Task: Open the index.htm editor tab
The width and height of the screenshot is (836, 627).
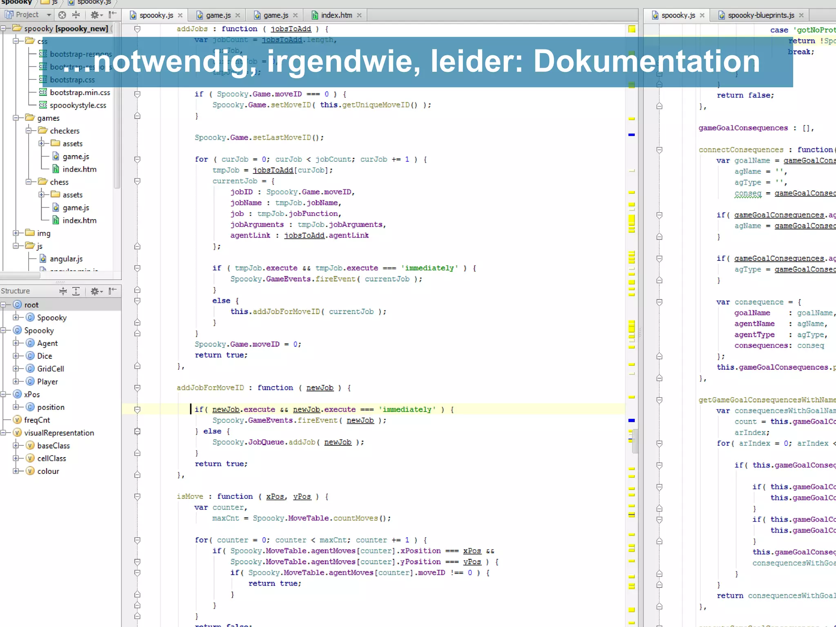Action: coord(336,15)
